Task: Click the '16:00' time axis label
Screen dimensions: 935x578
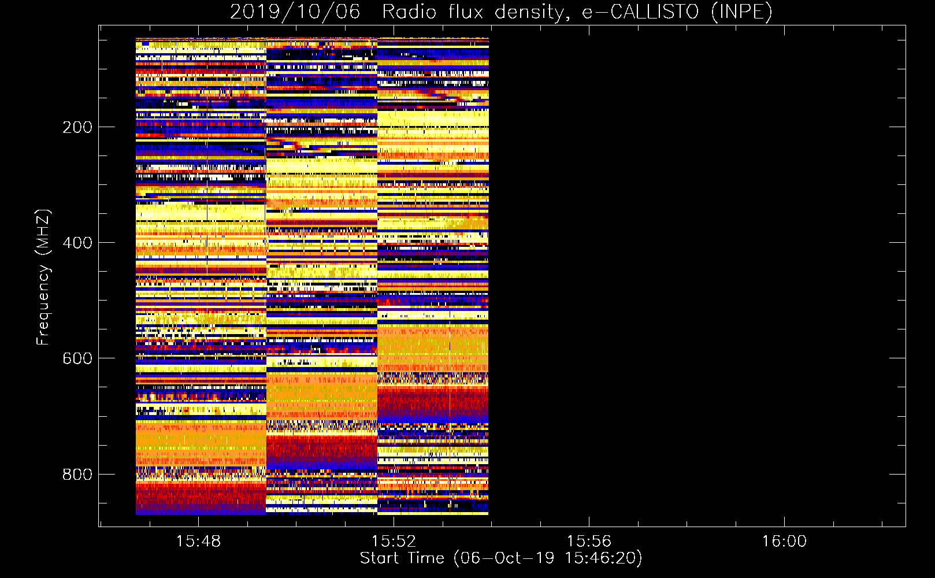Action: point(784,542)
